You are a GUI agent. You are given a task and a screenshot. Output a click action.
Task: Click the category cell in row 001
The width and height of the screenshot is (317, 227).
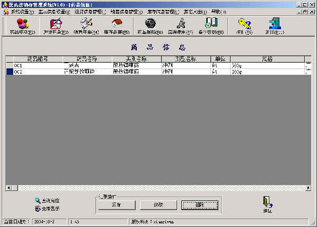pyautogui.click(x=137, y=66)
